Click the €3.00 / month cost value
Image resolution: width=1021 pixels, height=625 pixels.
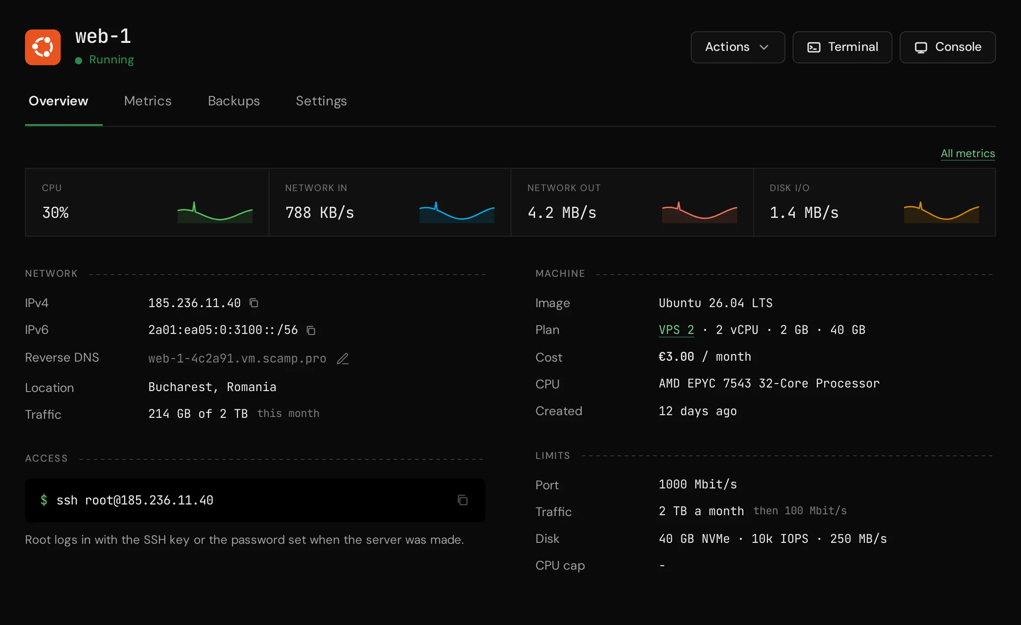(705, 357)
